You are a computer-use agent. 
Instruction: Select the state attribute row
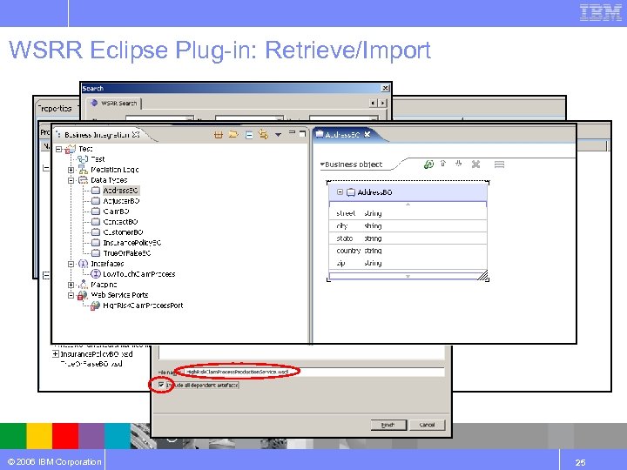point(408,238)
